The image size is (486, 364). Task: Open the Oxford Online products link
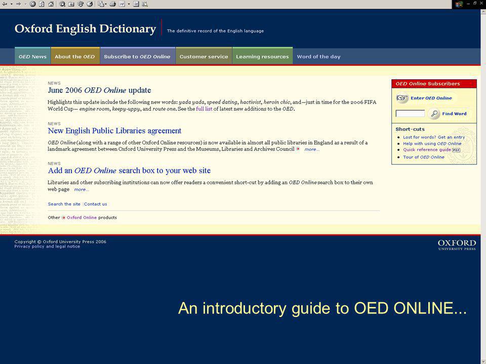82,217
